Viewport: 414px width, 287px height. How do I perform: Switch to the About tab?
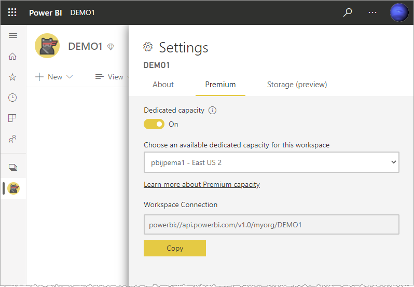pyautogui.click(x=163, y=85)
